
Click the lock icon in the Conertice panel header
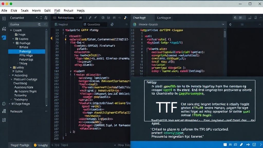[x=46, y=18]
